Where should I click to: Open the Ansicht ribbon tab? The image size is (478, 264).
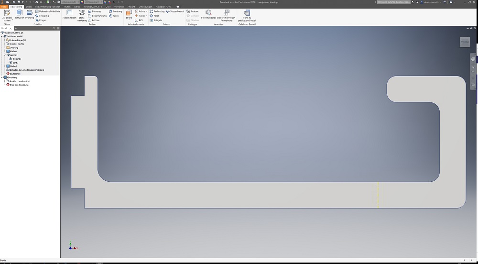pos(131,6)
